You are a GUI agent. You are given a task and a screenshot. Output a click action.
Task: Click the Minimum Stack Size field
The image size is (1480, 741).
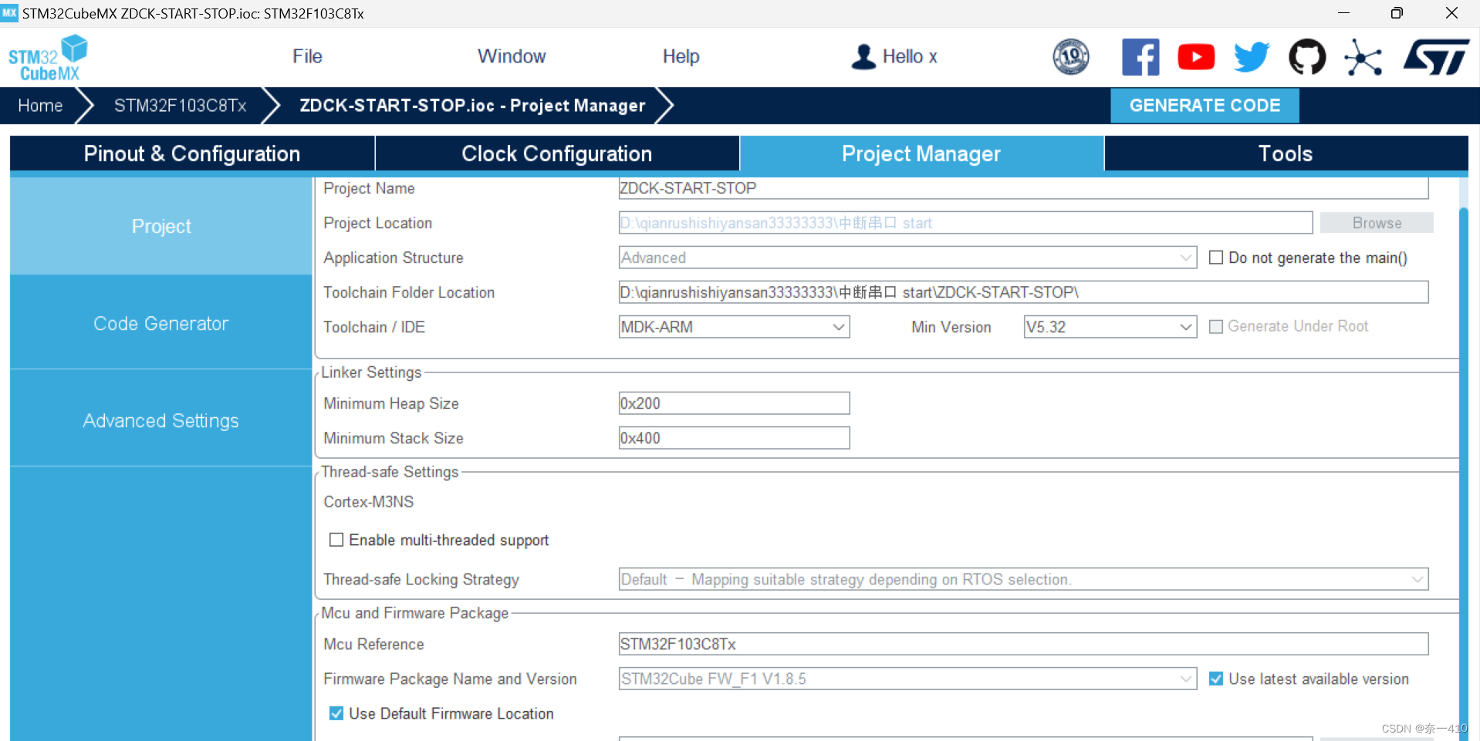coord(734,438)
